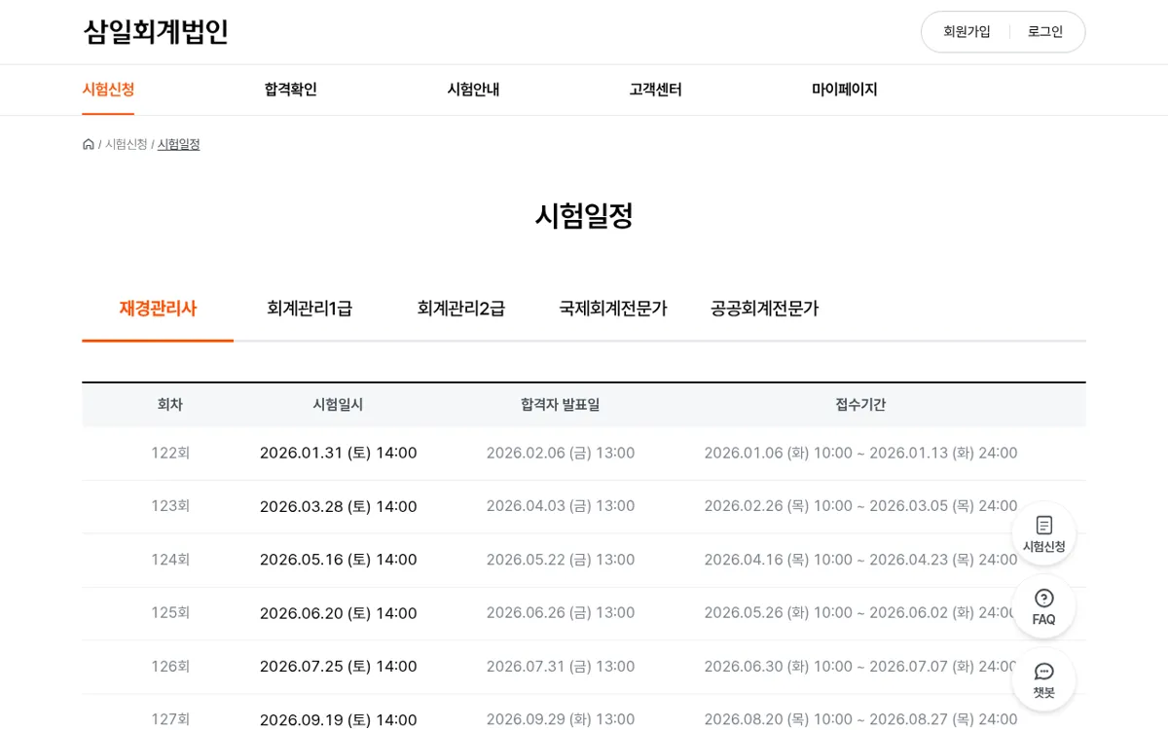Screen dimensions: 1168x730
Task: Click result date 2026.06.26 (금) 13:00
Action: pyautogui.click(x=561, y=613)
